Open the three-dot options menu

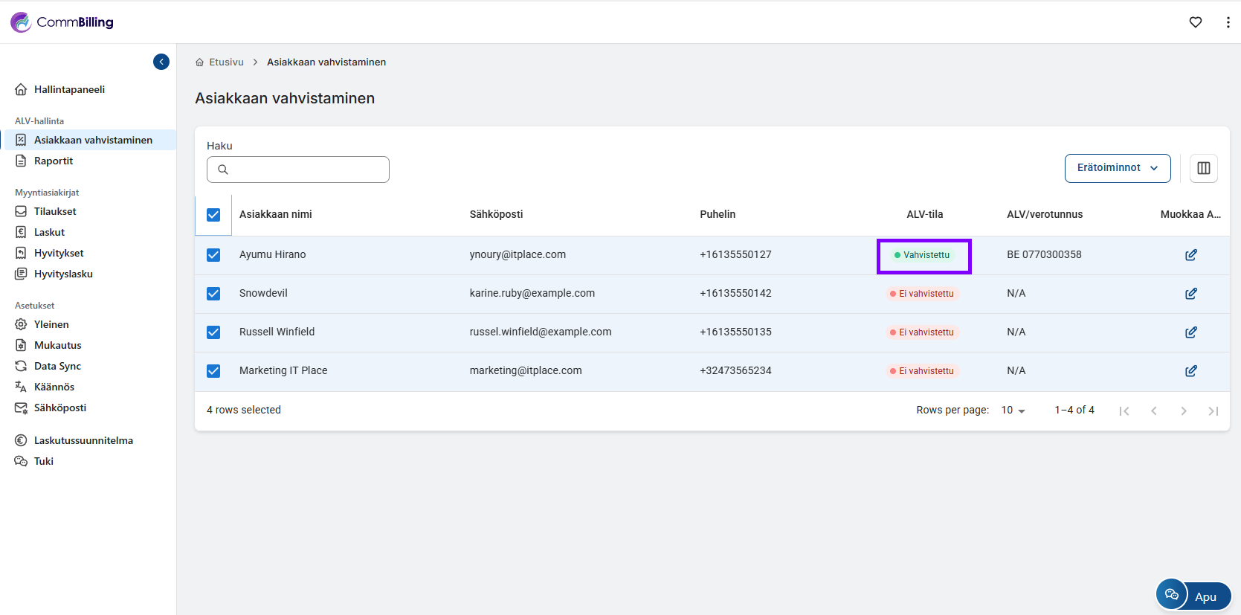click(x=1227, y=22)
